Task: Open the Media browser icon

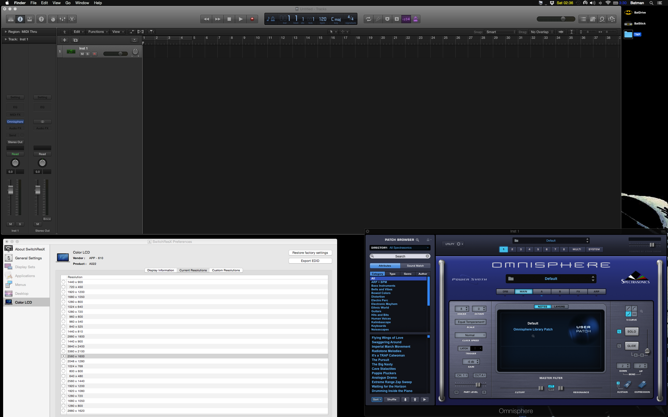Action: (x=612, y=19)
